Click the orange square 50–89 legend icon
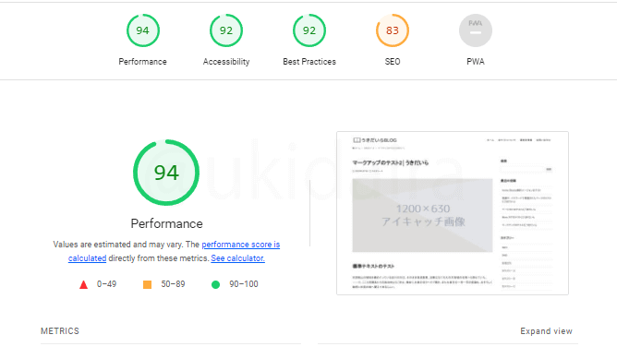The image size is (617, 347). pyautogui.click(x=147, y=284)
